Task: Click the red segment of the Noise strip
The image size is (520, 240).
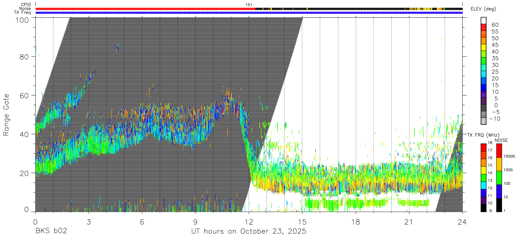Action: (145, 8)
